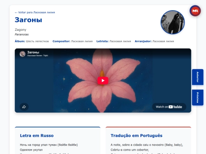The image size is (206, 154).
Task: Open the MR avatar badge
Action: click(195, 11)
